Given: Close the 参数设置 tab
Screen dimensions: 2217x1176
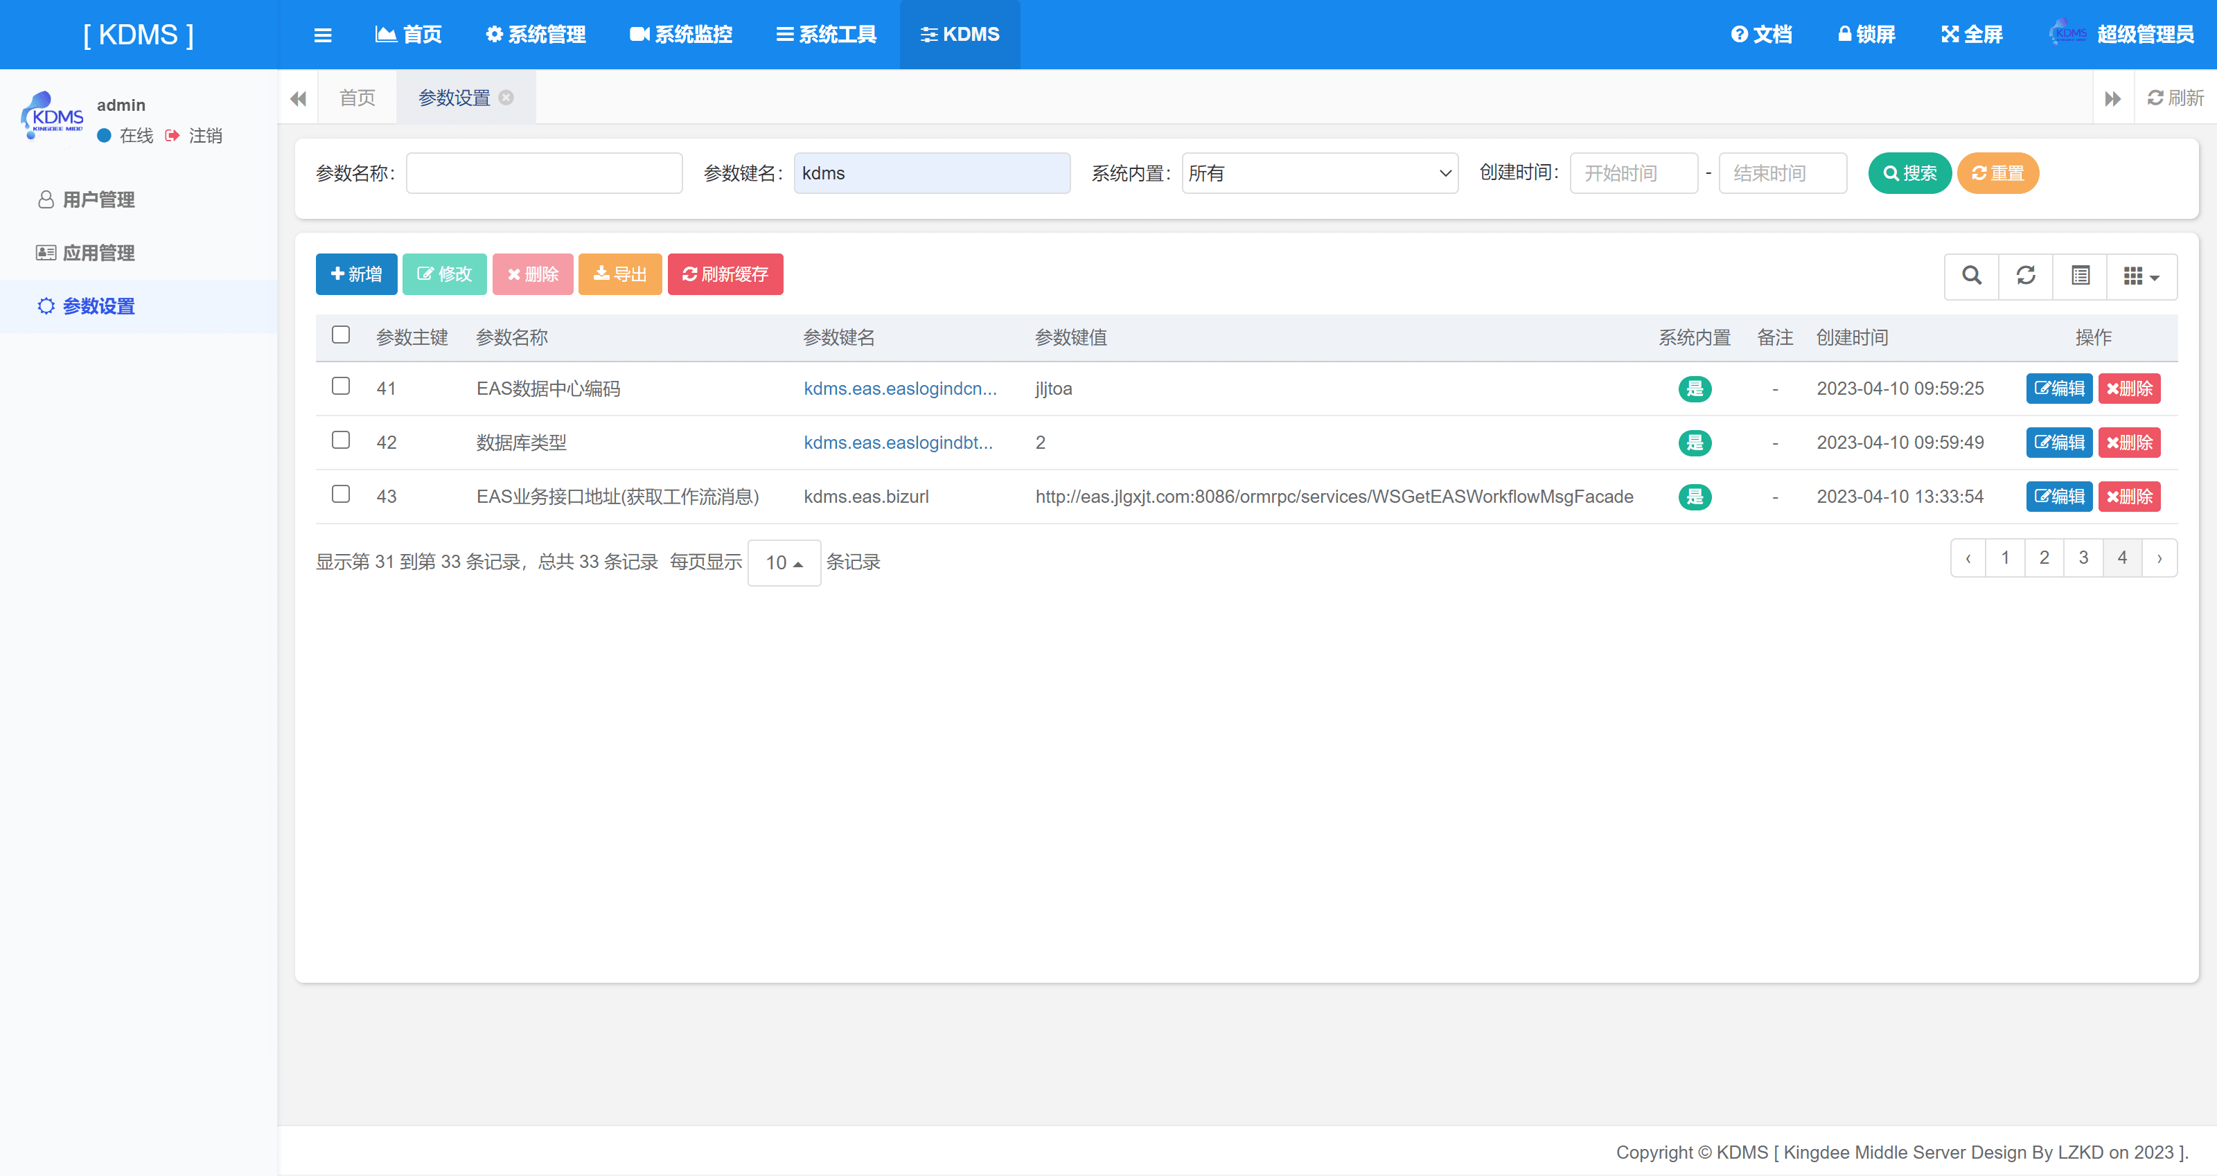Looking at the screenshot, I should pyautogui.click(x=507, y=97).
